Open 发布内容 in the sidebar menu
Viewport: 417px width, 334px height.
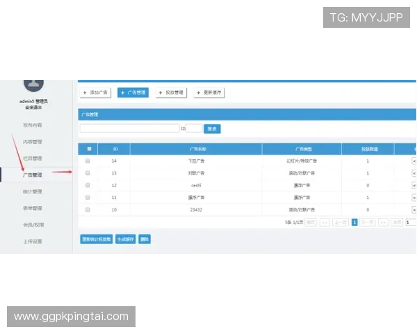pos(33,125)
